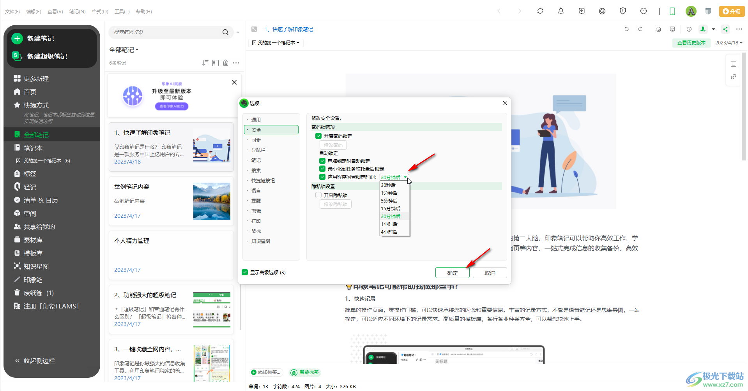Click the 取消 button in options dialog
Viewport: 748px width, 391px height.
pyautogui.click(x=490, y=273)
